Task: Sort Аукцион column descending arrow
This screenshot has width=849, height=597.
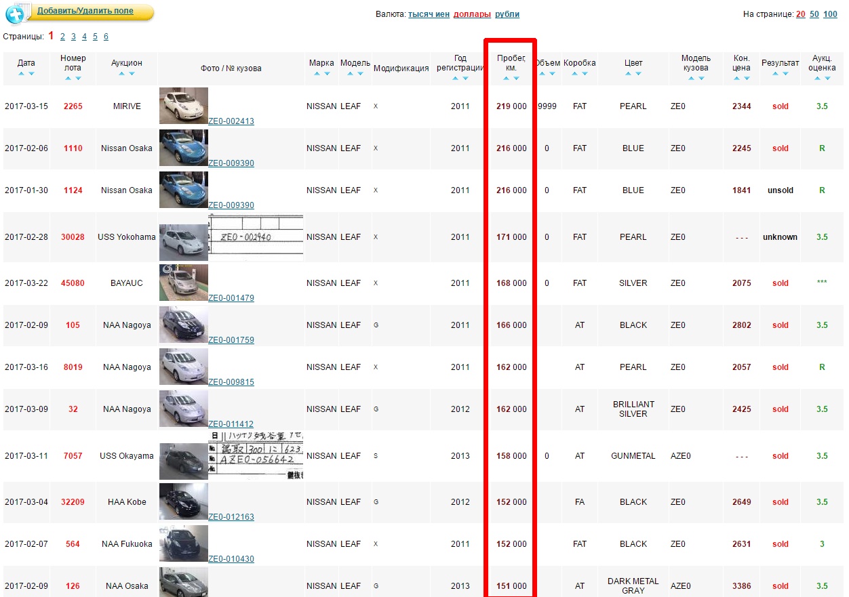Action: pos(132,73)
